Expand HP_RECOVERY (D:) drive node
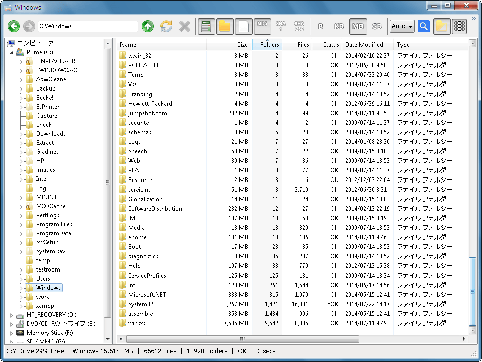This screenshot has height=362, width=482. pos(11,315)
